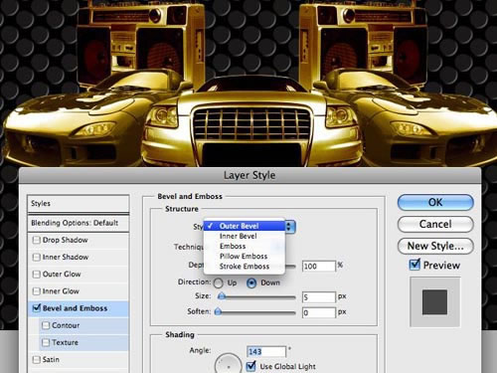Click the Size pixel input field
The width and height of the screenshot is (497, 373).
tap(319, 297)
